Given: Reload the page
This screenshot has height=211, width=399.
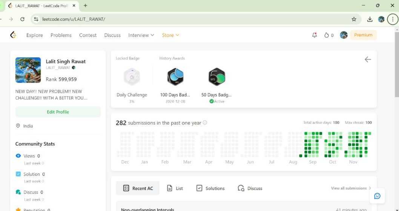Looking at the screenshot, I should pos(22,19).
